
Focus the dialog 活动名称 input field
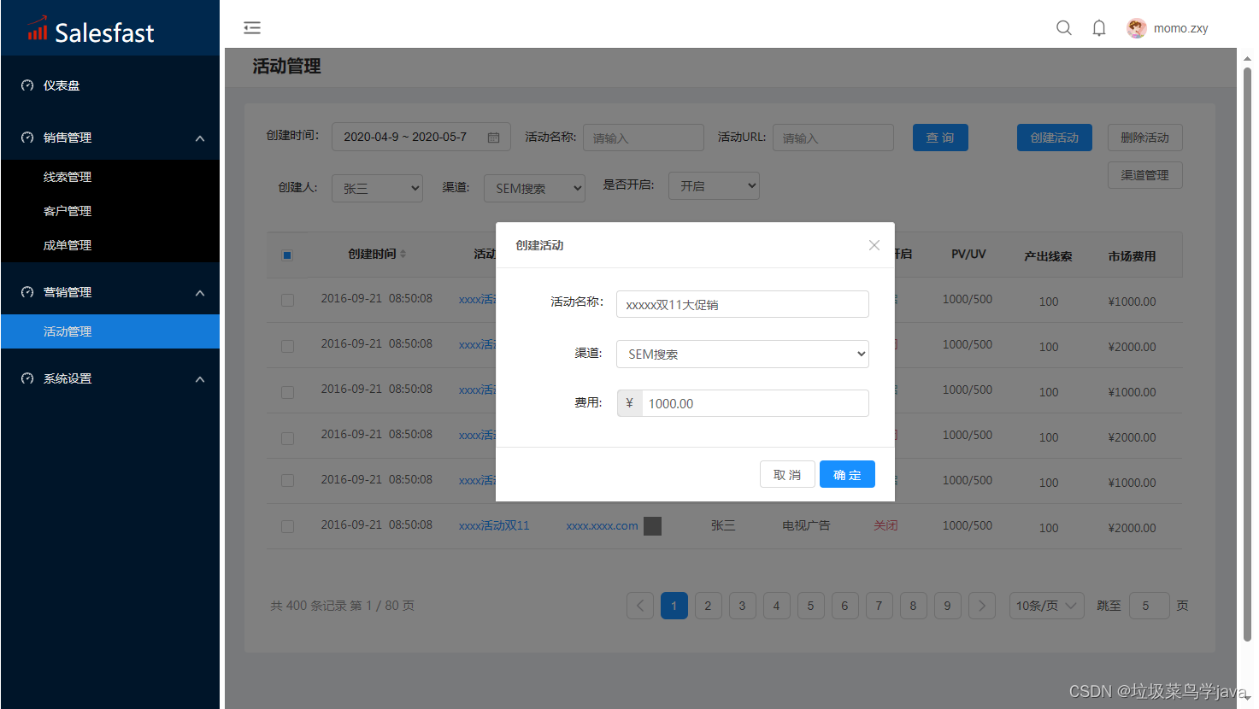742,304
